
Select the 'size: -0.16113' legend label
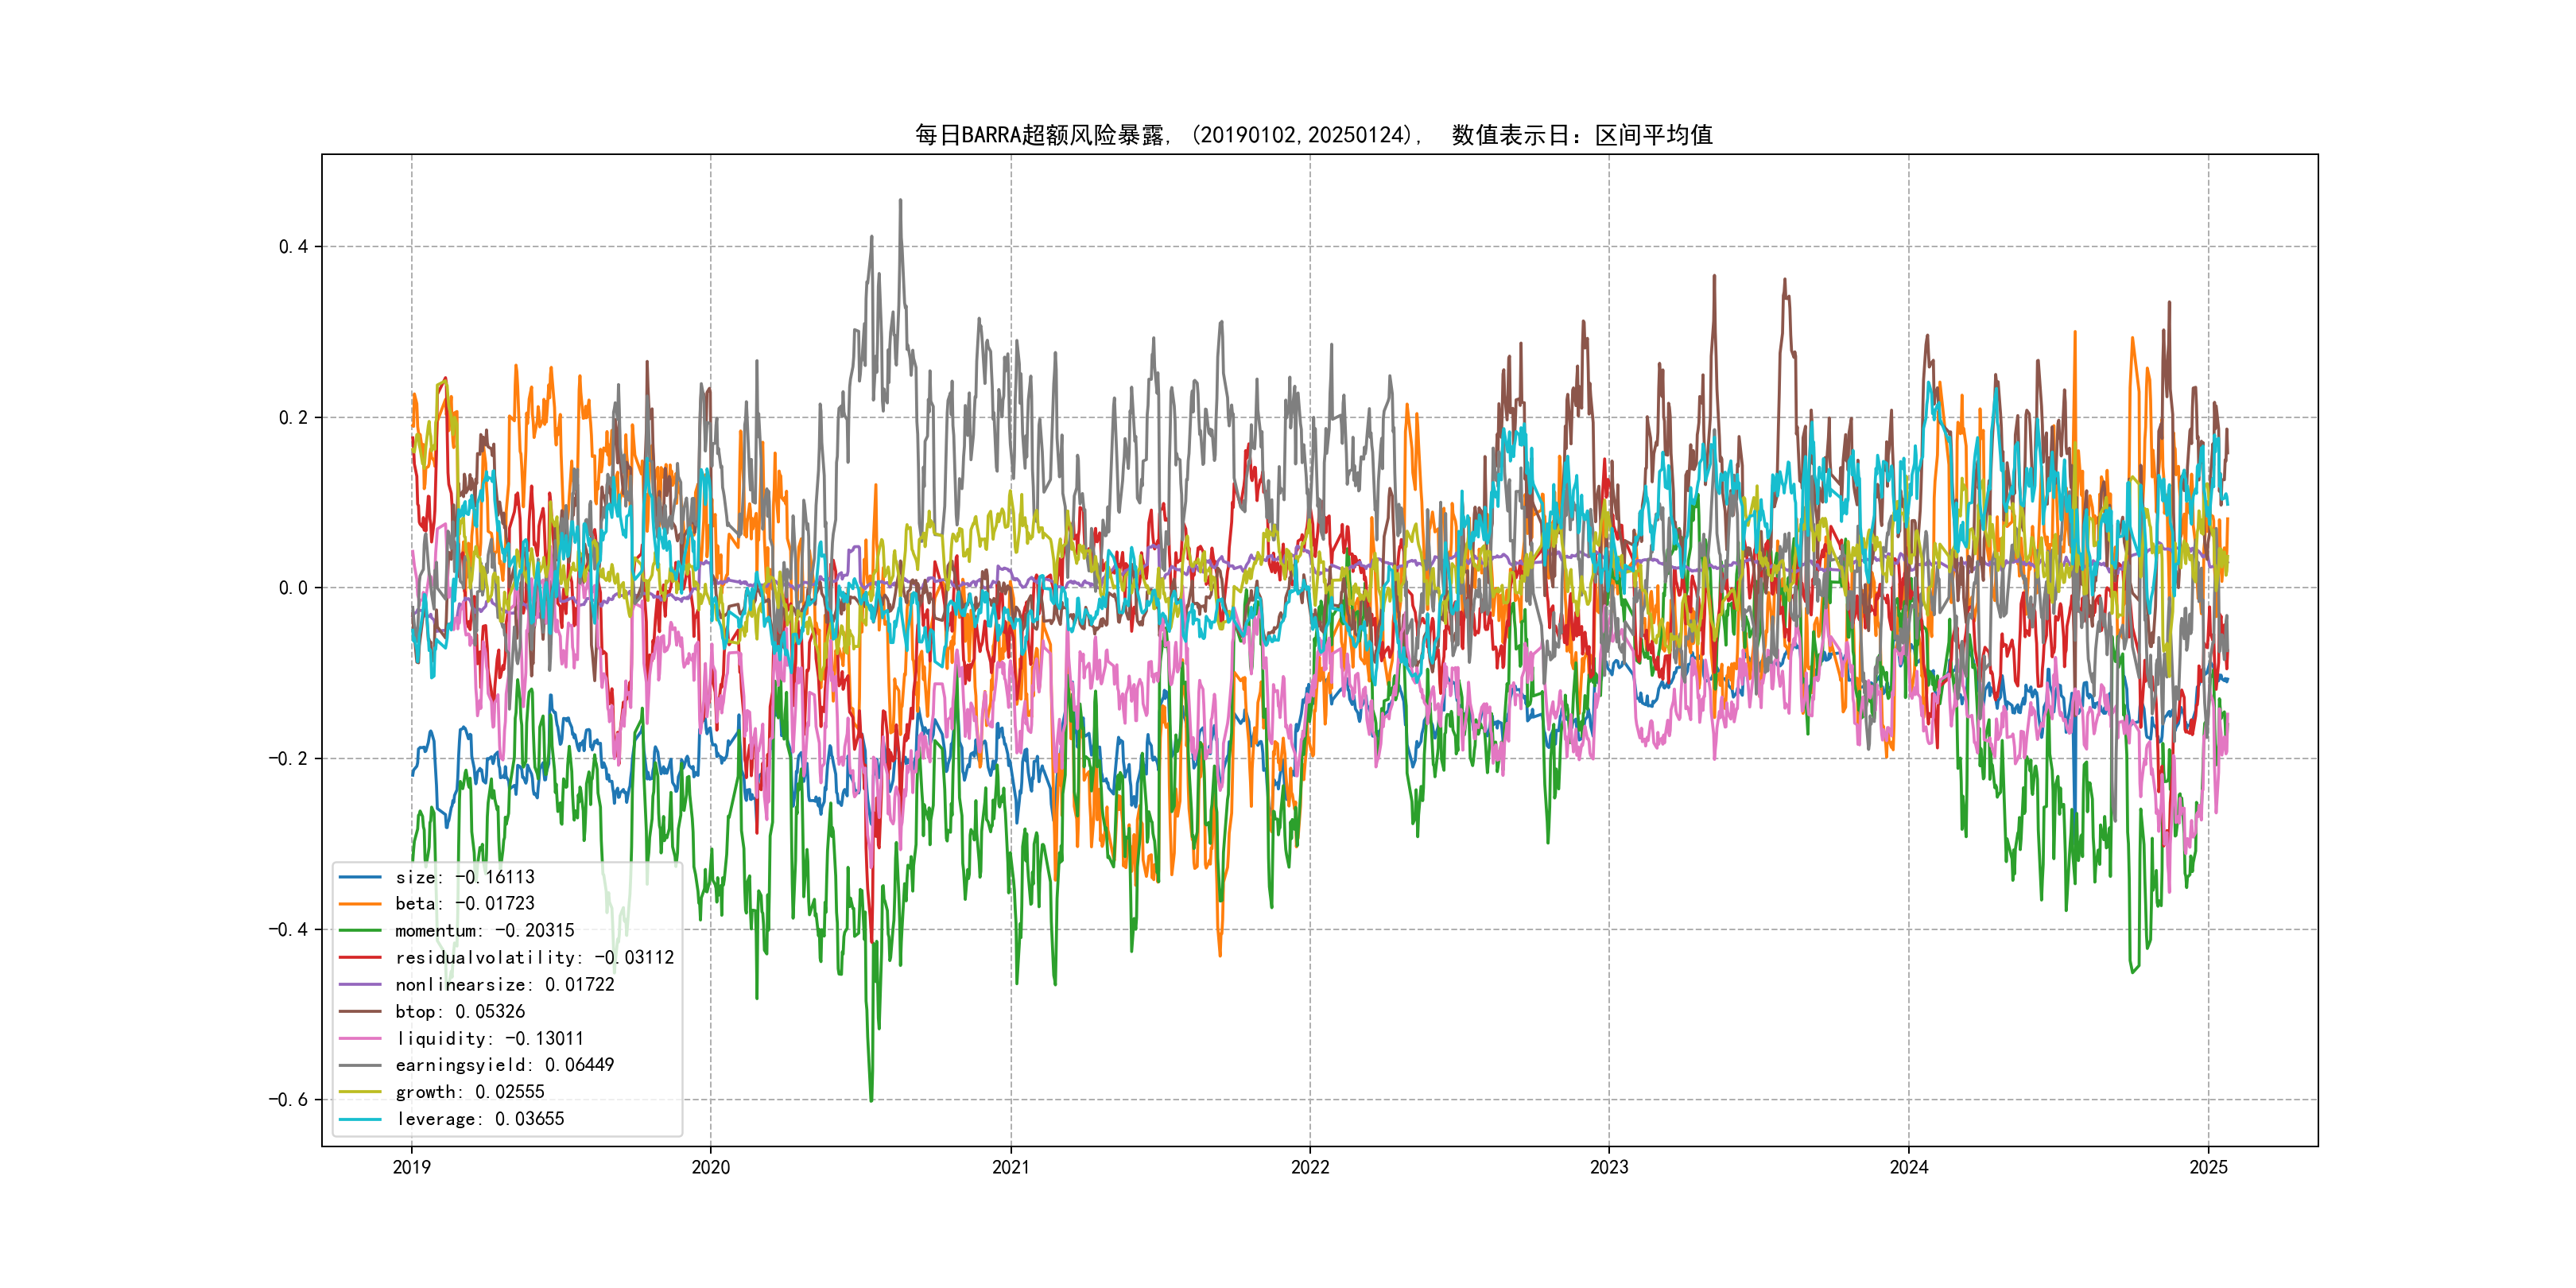point(465,877)
